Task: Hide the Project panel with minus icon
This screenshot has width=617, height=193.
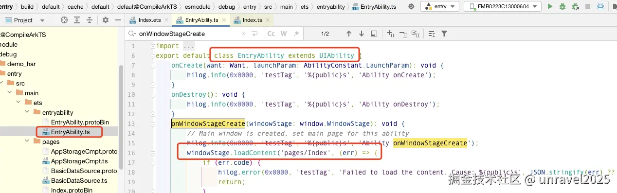Action: (x=118, y=20)
